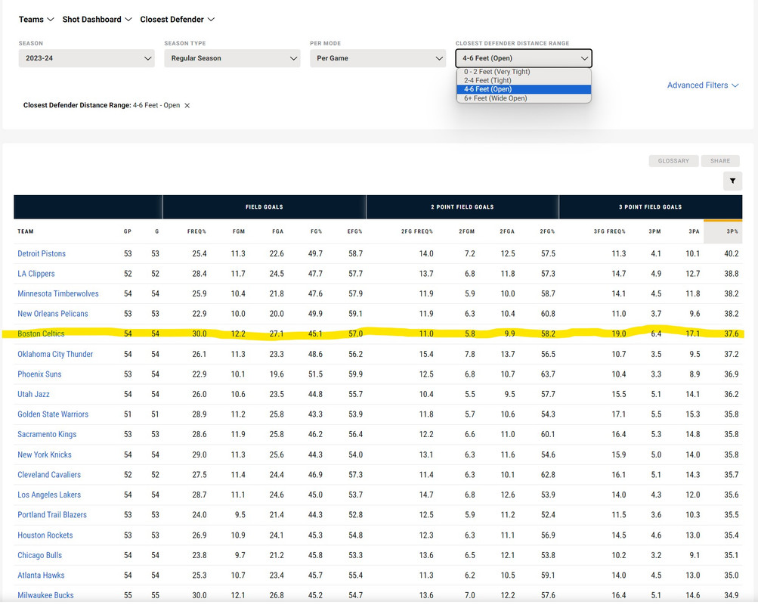Click Phoenix Suns 2FG% value 63.7

pyautogui.click(x=548, y=374)
